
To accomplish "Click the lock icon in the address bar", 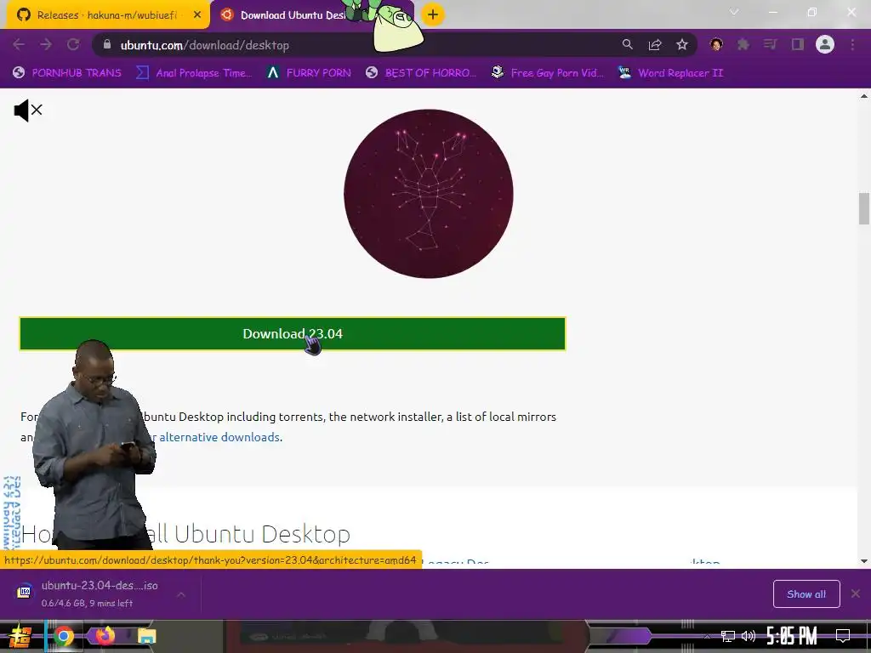I will pos(107,44).
